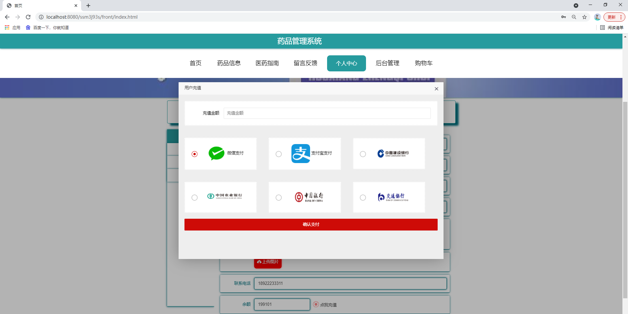Click the green WeChat Pay logo
Viewport: 628px width, 314px height.
(x=217, y=153)
